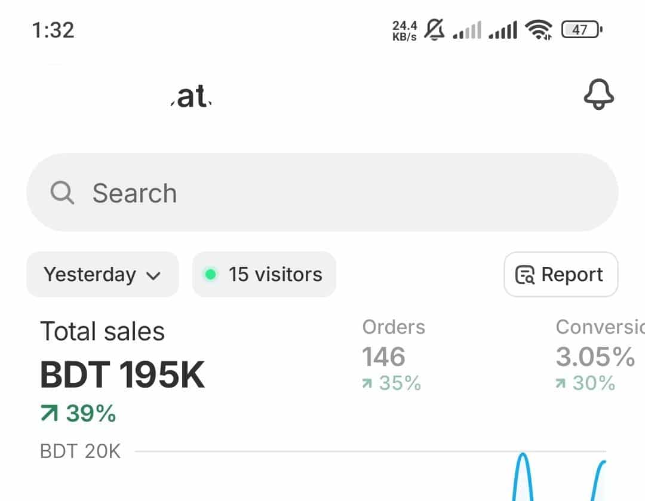Image resolution: width=645 pixels, height=501 pixels.
Task: Switch to the Orders metric
Action: (x=394, y=327)
